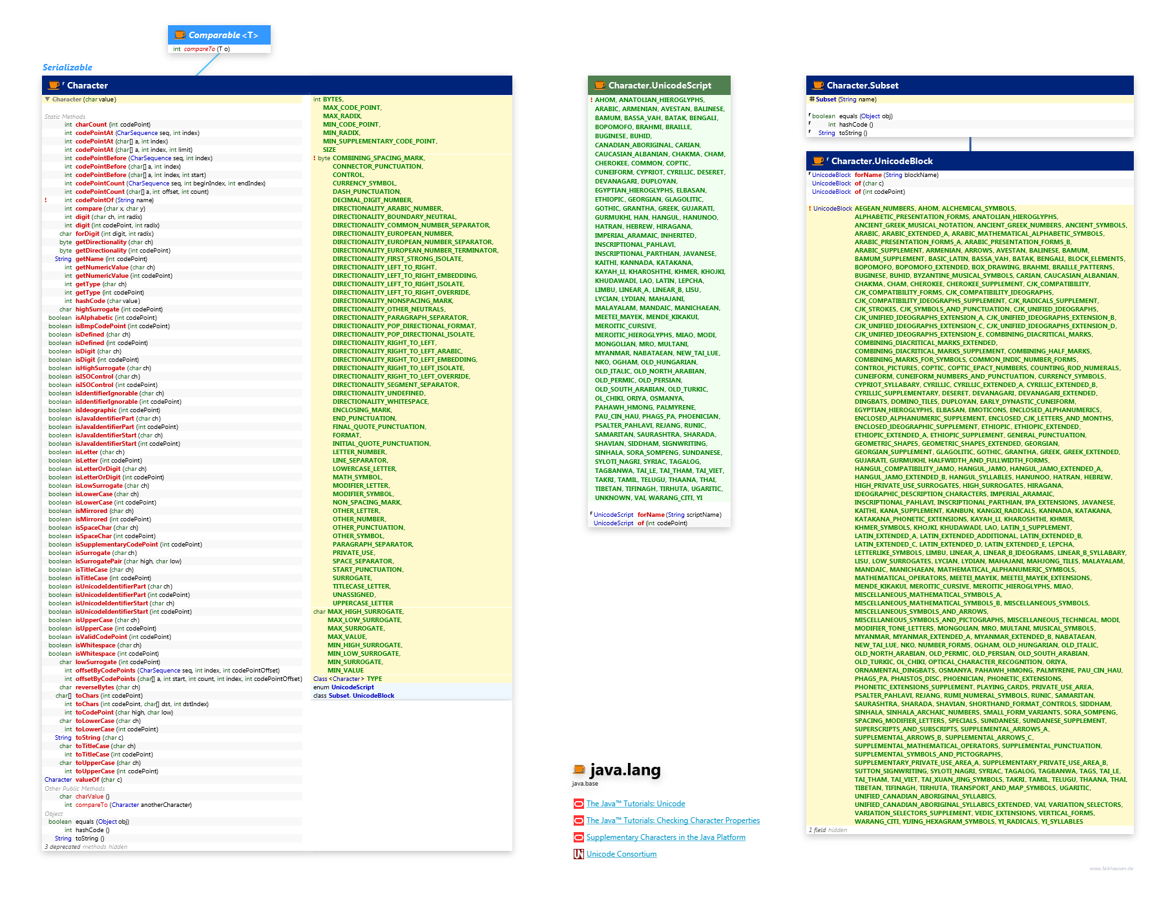Click the charCount (int codePoint) method
1170x898 pixels.
click(113, 125)
